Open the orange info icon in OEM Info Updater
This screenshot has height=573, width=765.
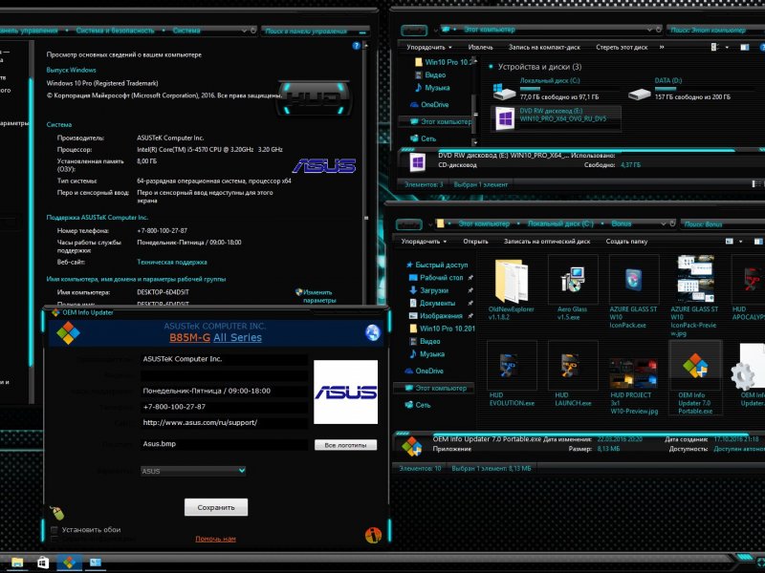[373, 535]
